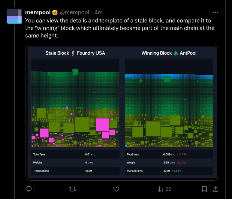Bookmark this mempool post
Viewport: 232px width, 199px height.
tap(204, 189)
